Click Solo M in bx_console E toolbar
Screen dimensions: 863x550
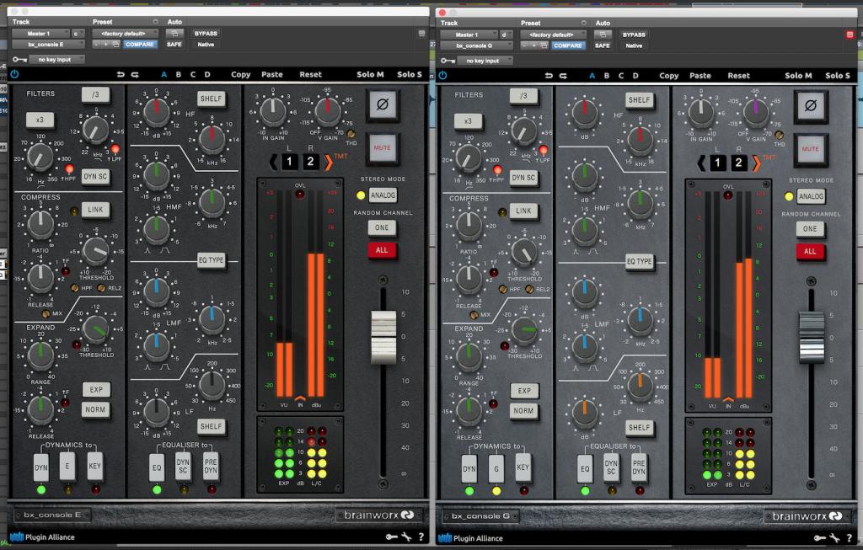371,74
